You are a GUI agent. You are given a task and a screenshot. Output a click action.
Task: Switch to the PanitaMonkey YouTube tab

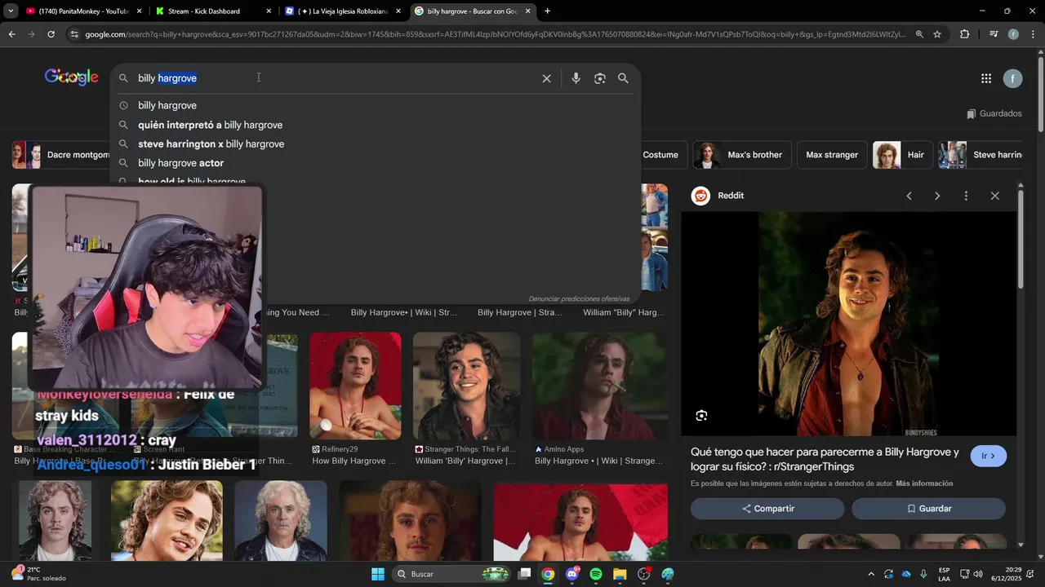tap(84, 11)
